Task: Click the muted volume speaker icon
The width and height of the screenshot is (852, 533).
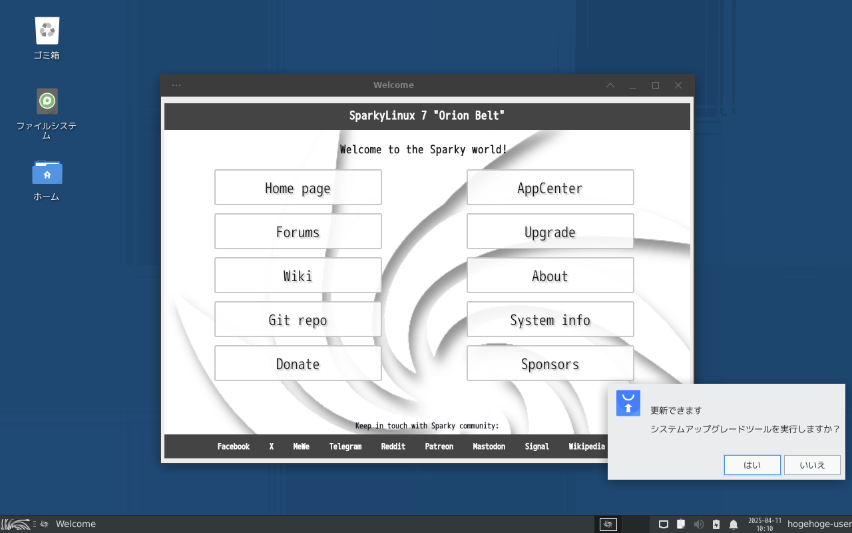Action: point(698,524)
